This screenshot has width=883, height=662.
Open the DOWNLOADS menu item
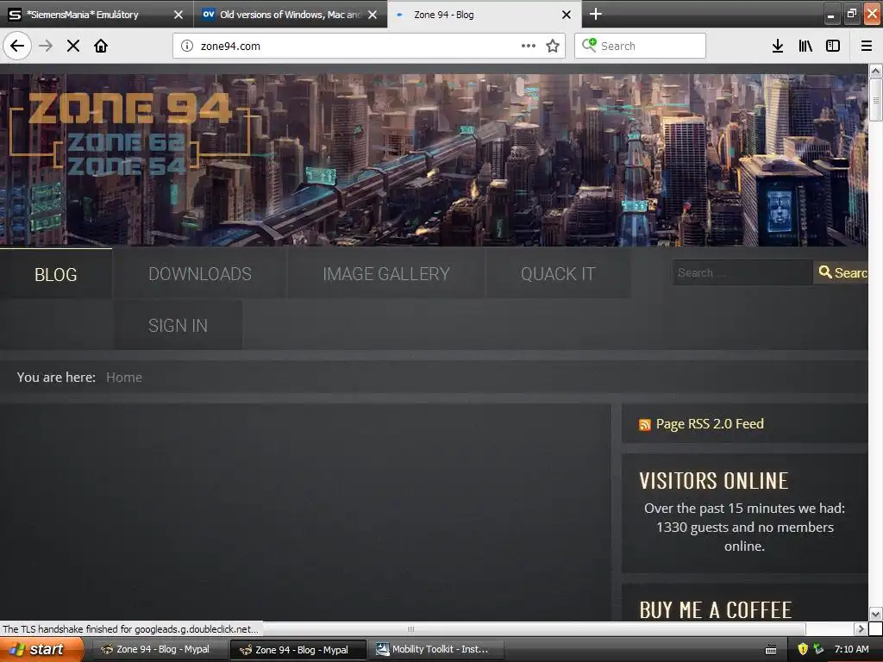(x=200, y=273)
